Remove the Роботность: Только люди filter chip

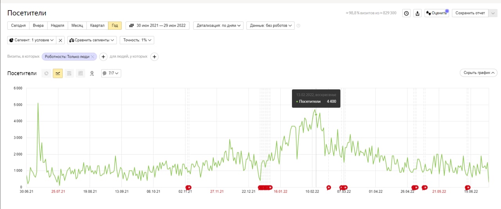[x=92, y=57]
